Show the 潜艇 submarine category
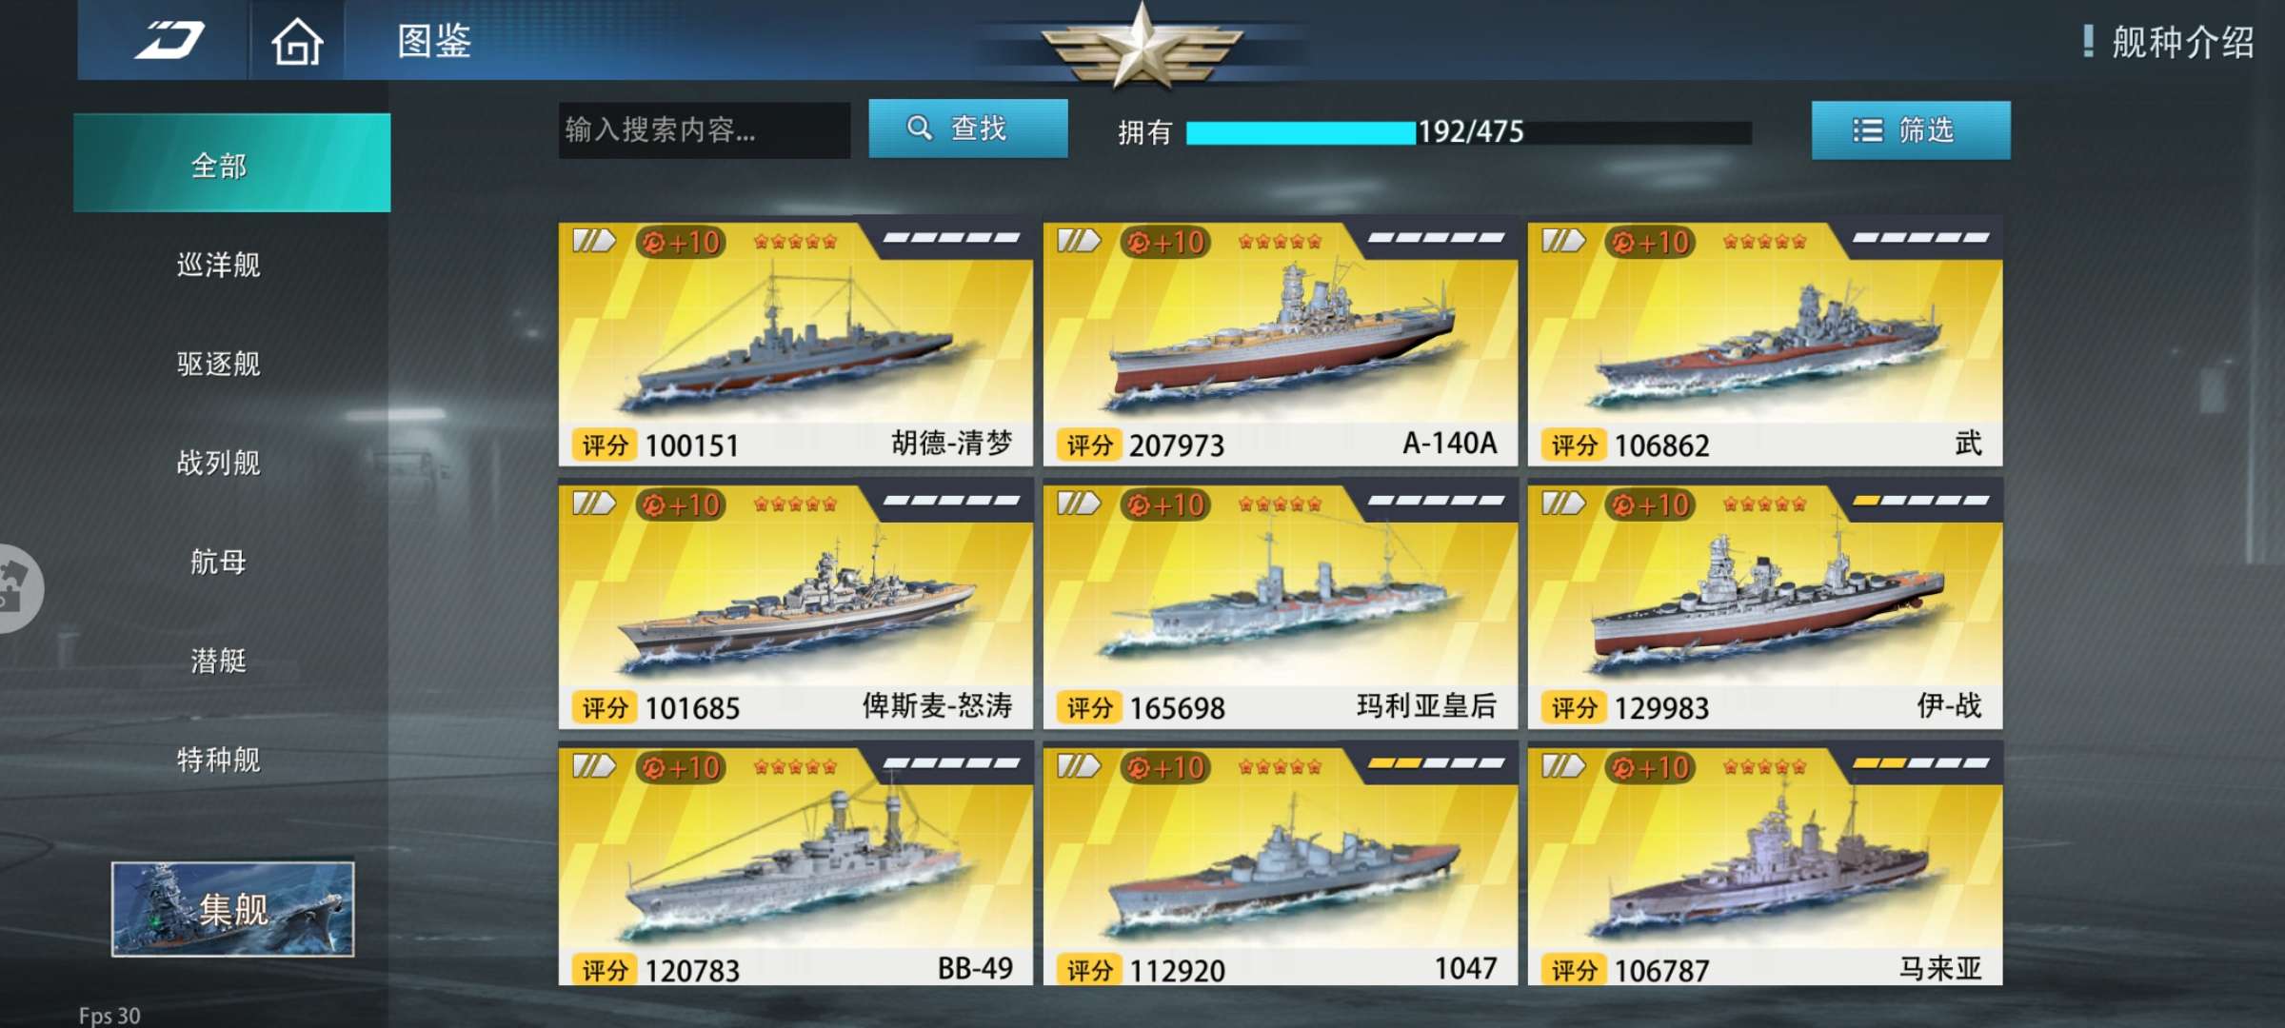2285x1028 pixels. (x=219, y=661)
